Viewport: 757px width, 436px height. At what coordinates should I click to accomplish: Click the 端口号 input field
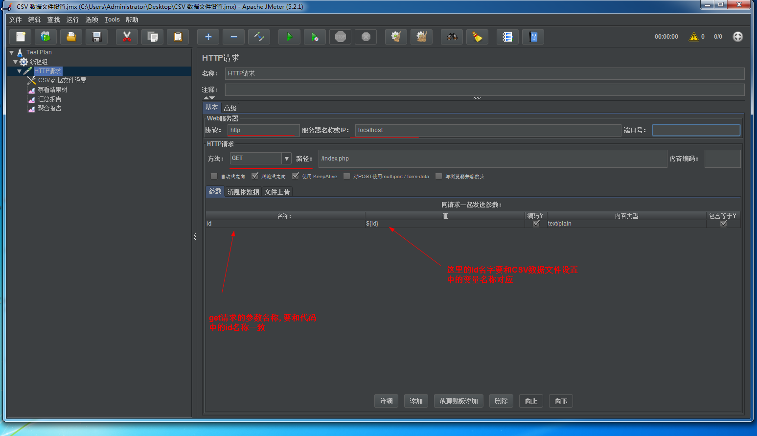tap(695, 130)
